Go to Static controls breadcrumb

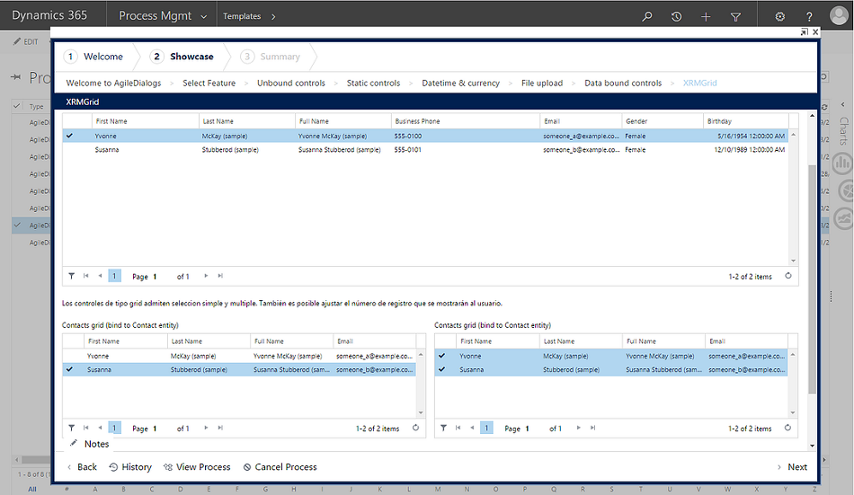(373, 84)
